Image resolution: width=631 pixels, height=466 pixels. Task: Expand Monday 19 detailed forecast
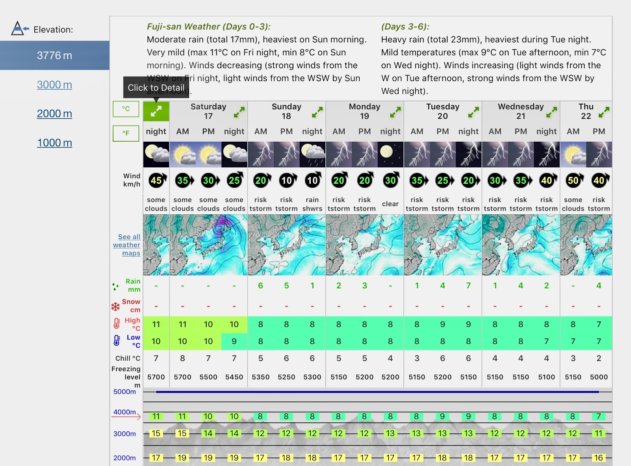pyautogui.click(x=395, y=112)
